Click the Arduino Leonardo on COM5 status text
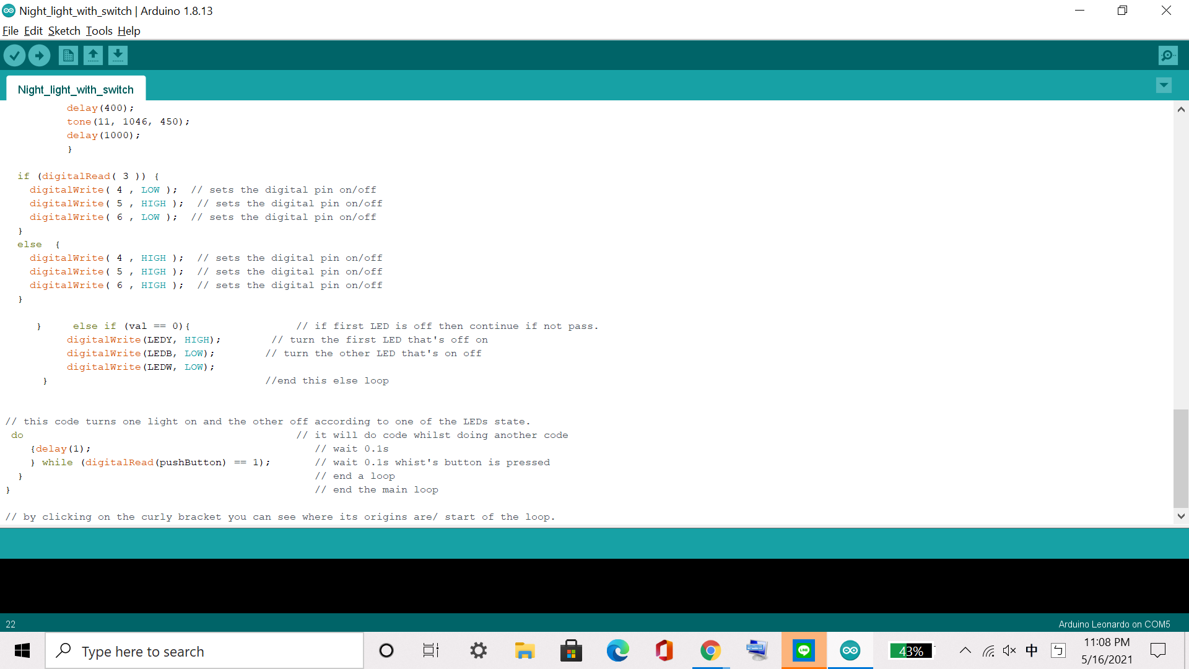The height and width of the screenshot is (669, 1189). (1114, 624)
